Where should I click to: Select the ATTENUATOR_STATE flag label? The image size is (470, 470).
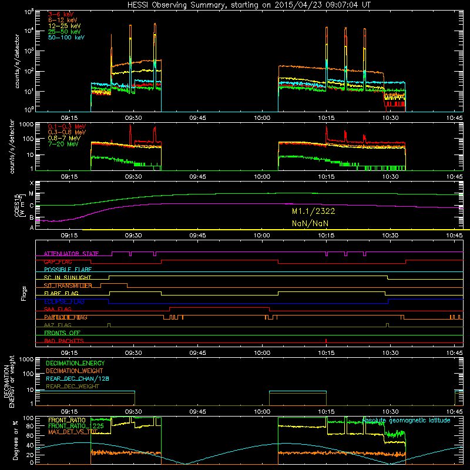tap(71, 254)
